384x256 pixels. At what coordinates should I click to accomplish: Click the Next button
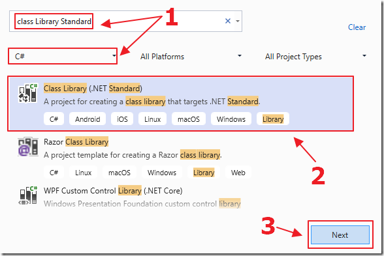click(340, 235)
